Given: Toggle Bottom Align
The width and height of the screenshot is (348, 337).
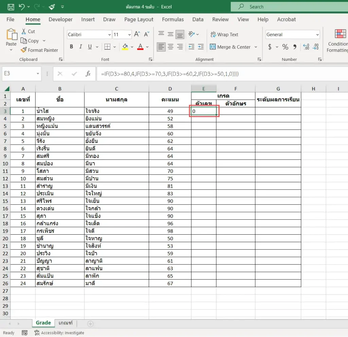Looking at the screenshot, I should tap(180, 34).
